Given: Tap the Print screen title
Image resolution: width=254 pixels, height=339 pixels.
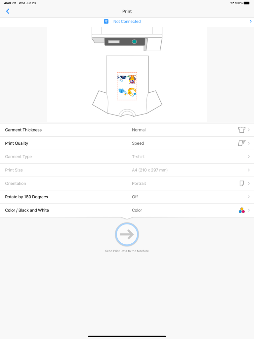Looking at the screenshot, I should (127, 11).
